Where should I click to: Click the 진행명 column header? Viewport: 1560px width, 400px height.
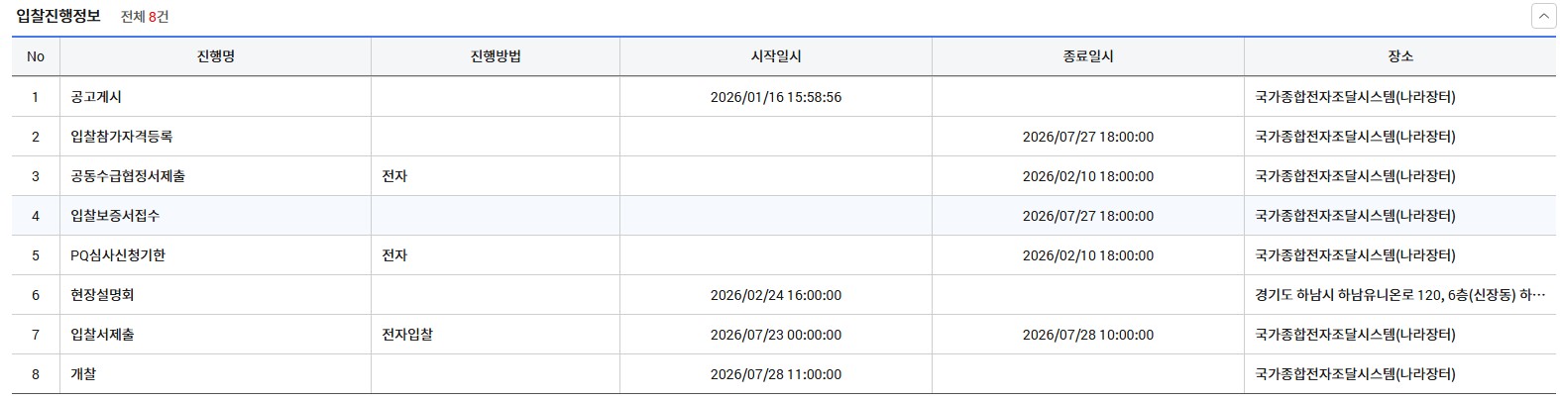(215, 56)
